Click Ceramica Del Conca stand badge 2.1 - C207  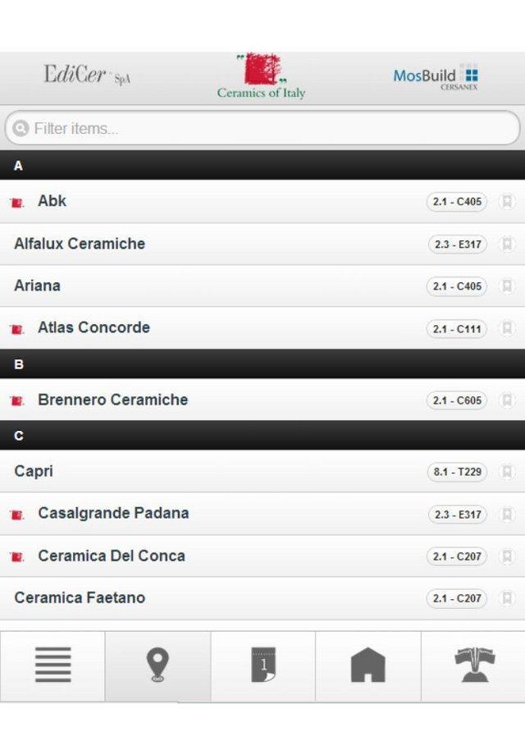pyautogui.click(x=457, y=556)
